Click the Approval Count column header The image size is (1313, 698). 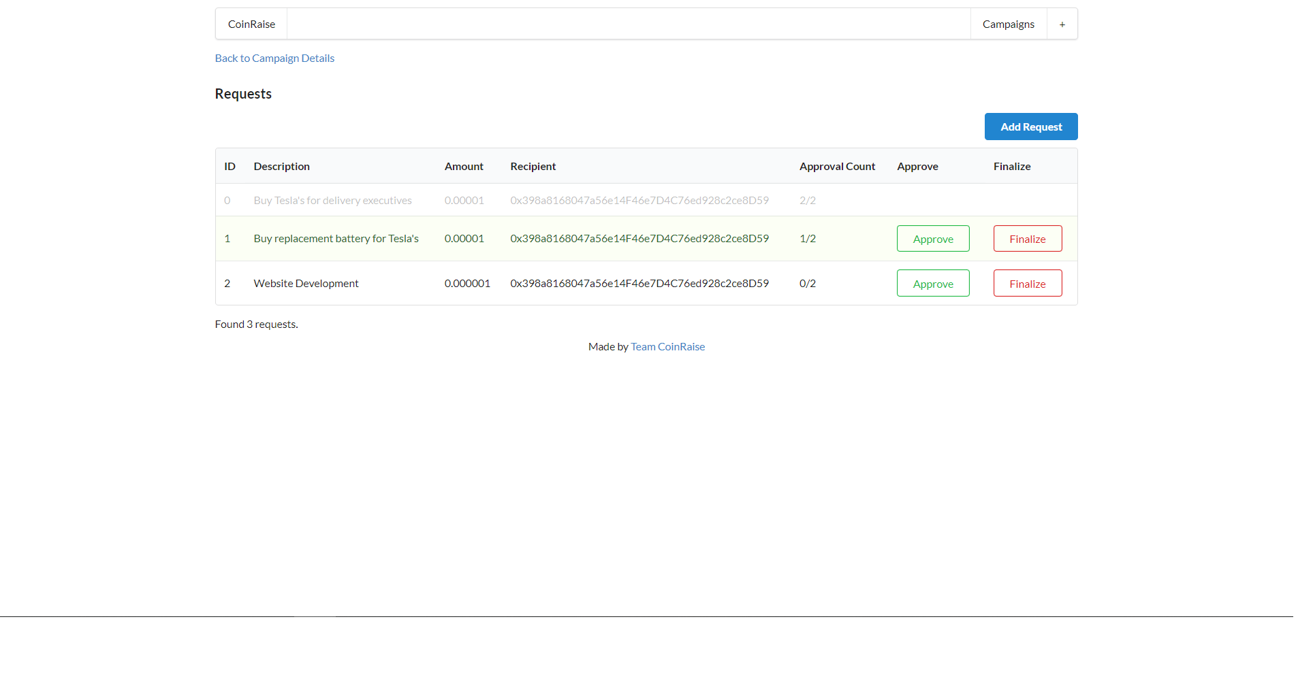click(837, 166)
